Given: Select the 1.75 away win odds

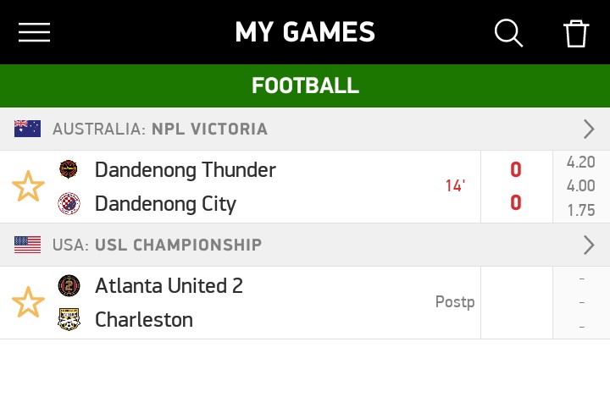Looking at the screenshot, I should (581, 211).
